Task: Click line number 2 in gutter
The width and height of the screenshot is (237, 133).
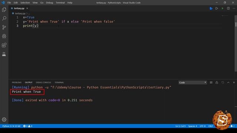Action: coord(17,21)
